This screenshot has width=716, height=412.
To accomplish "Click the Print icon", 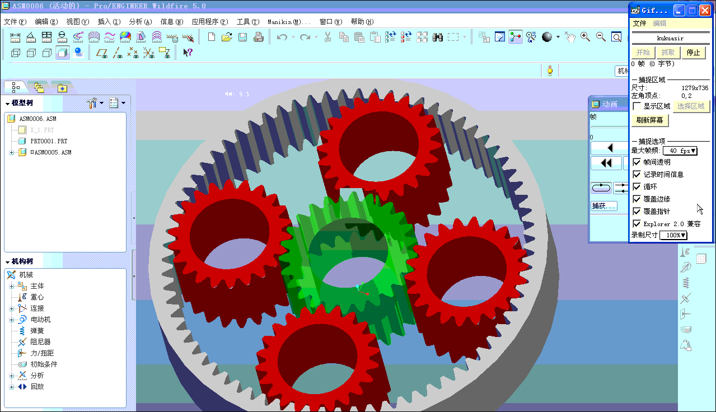I will click(x=258, y=37).
